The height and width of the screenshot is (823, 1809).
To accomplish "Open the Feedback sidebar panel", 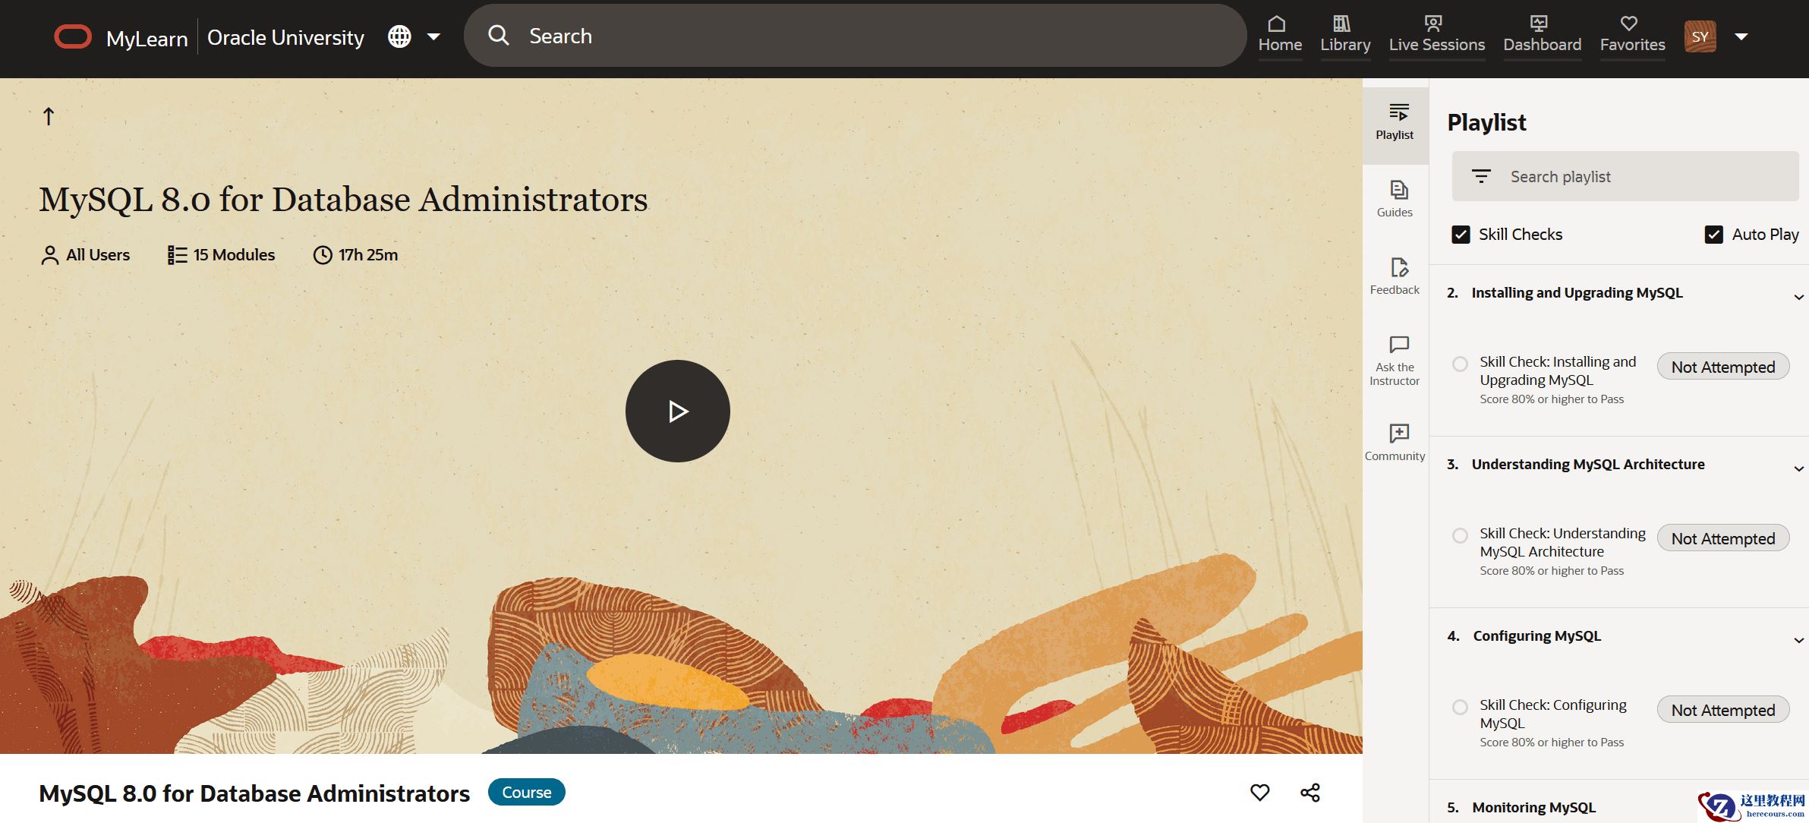I will coord(1395,276).
